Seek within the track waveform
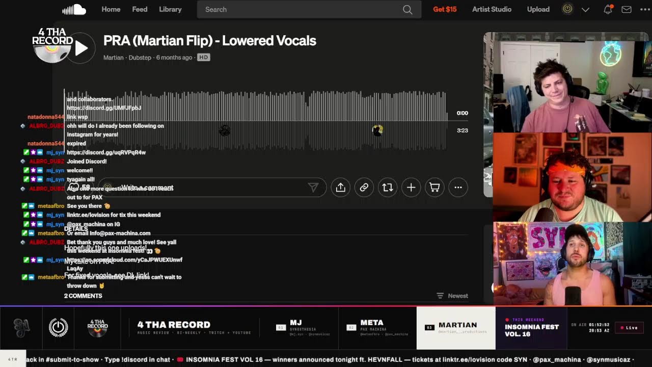Viewport: 652px width, 367px height. pyautogui.click(x=255, y=121)
